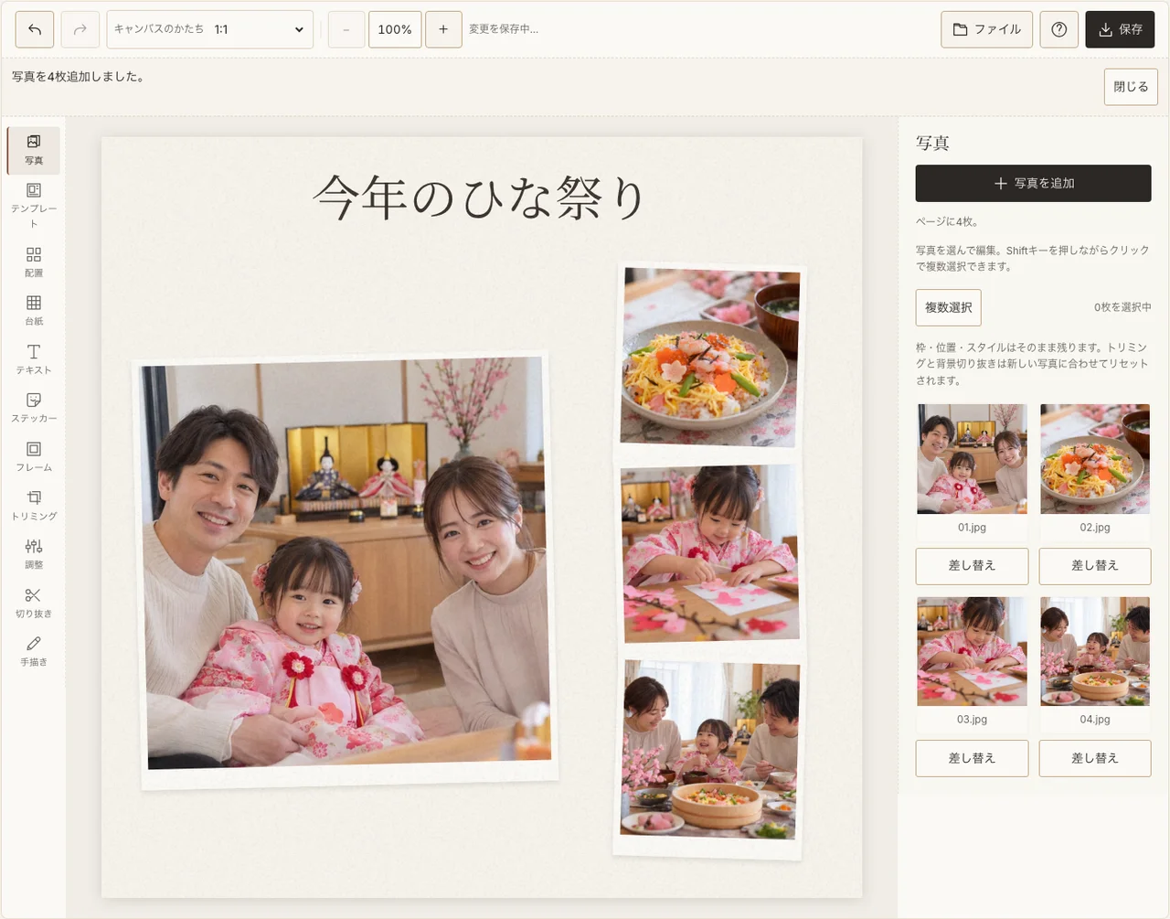Image resolution: width=1170 pixels, height=919 pixels.
Task: Click the 0枚を選択中 selection count text
Action: pyautogui.click(x=1122, y=307)
